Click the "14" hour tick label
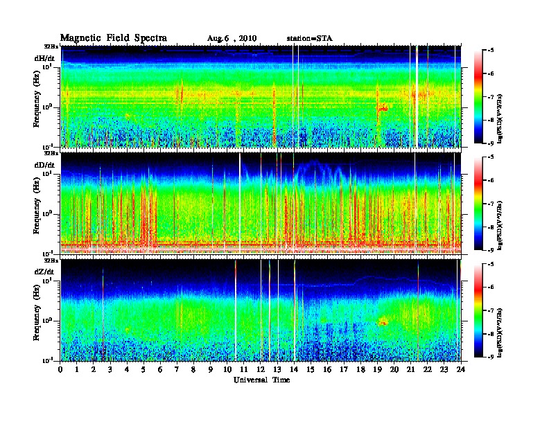Screen dimensions: 549x424 [x=294, y=370]
